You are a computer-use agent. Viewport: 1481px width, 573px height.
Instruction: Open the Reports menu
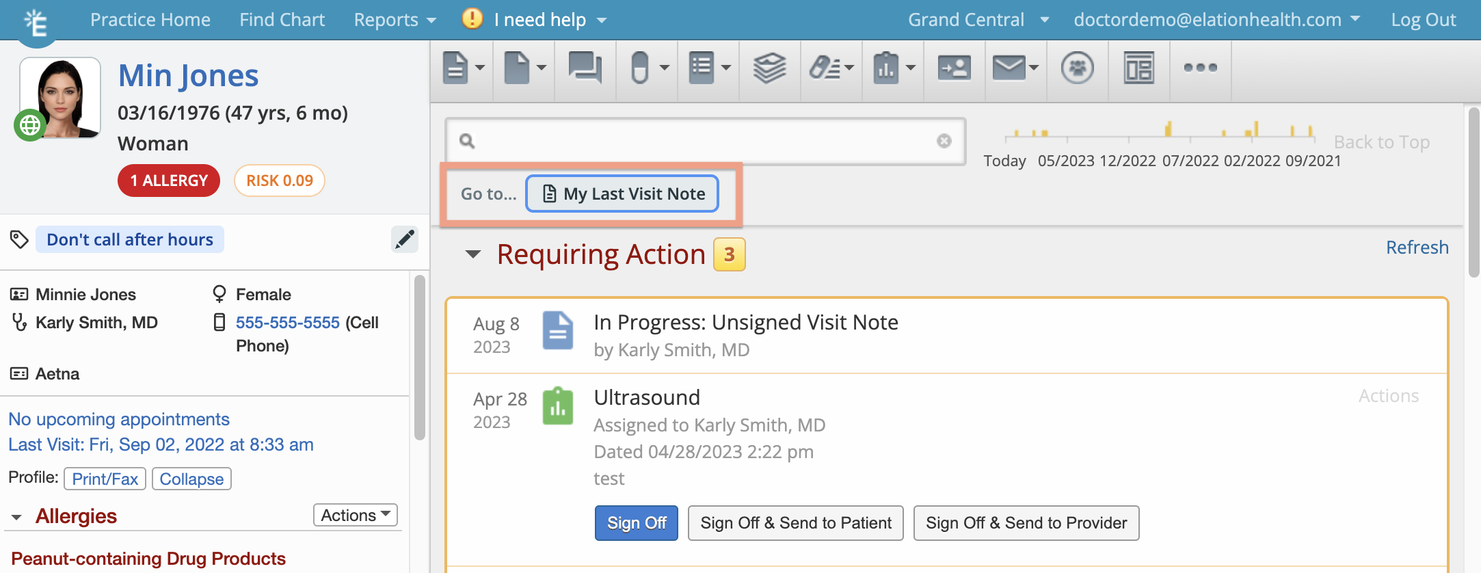395,20
